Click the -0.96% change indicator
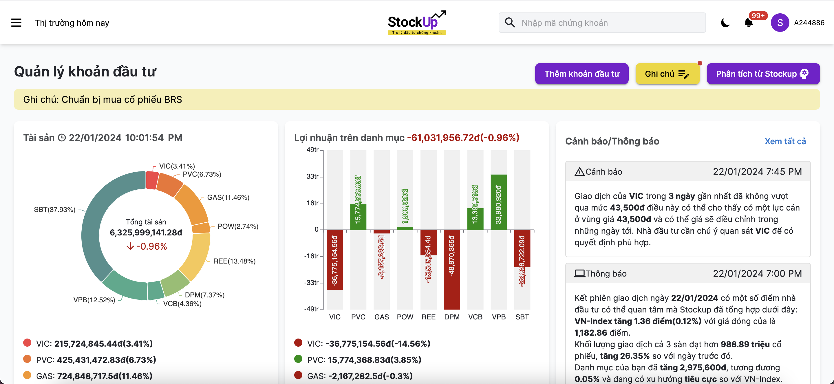The width and height of the screenshot is (834, 384). [147, 246]
